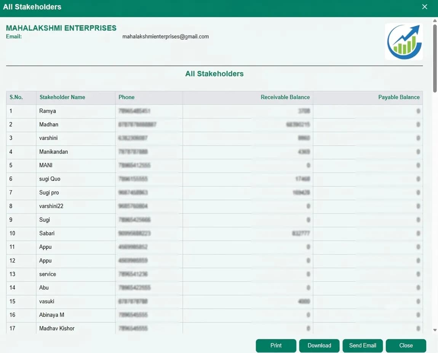Click Sugi pro's receivable balance value
This screenshot has width=438, height=353.
click(x=301, y=192)
